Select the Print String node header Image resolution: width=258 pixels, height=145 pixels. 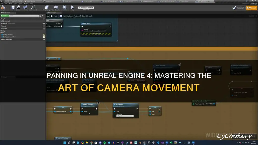click(x=96, y=24)
